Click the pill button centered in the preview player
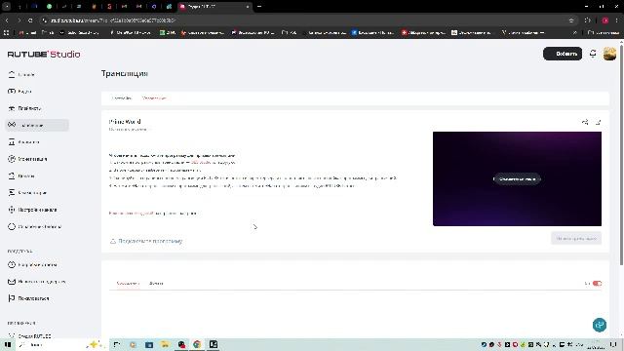 [x=517, y=178]
